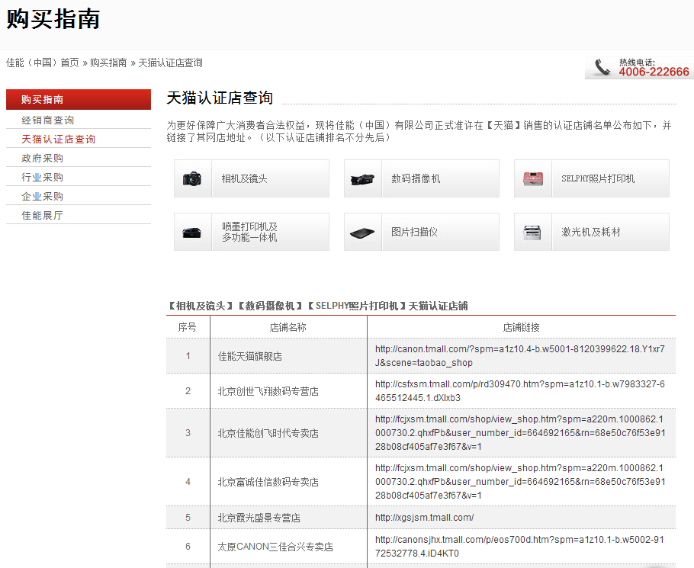694x568 pixels.
Task: Open the canonsjhx.tmall.com store link
Action: click(519, 547)
